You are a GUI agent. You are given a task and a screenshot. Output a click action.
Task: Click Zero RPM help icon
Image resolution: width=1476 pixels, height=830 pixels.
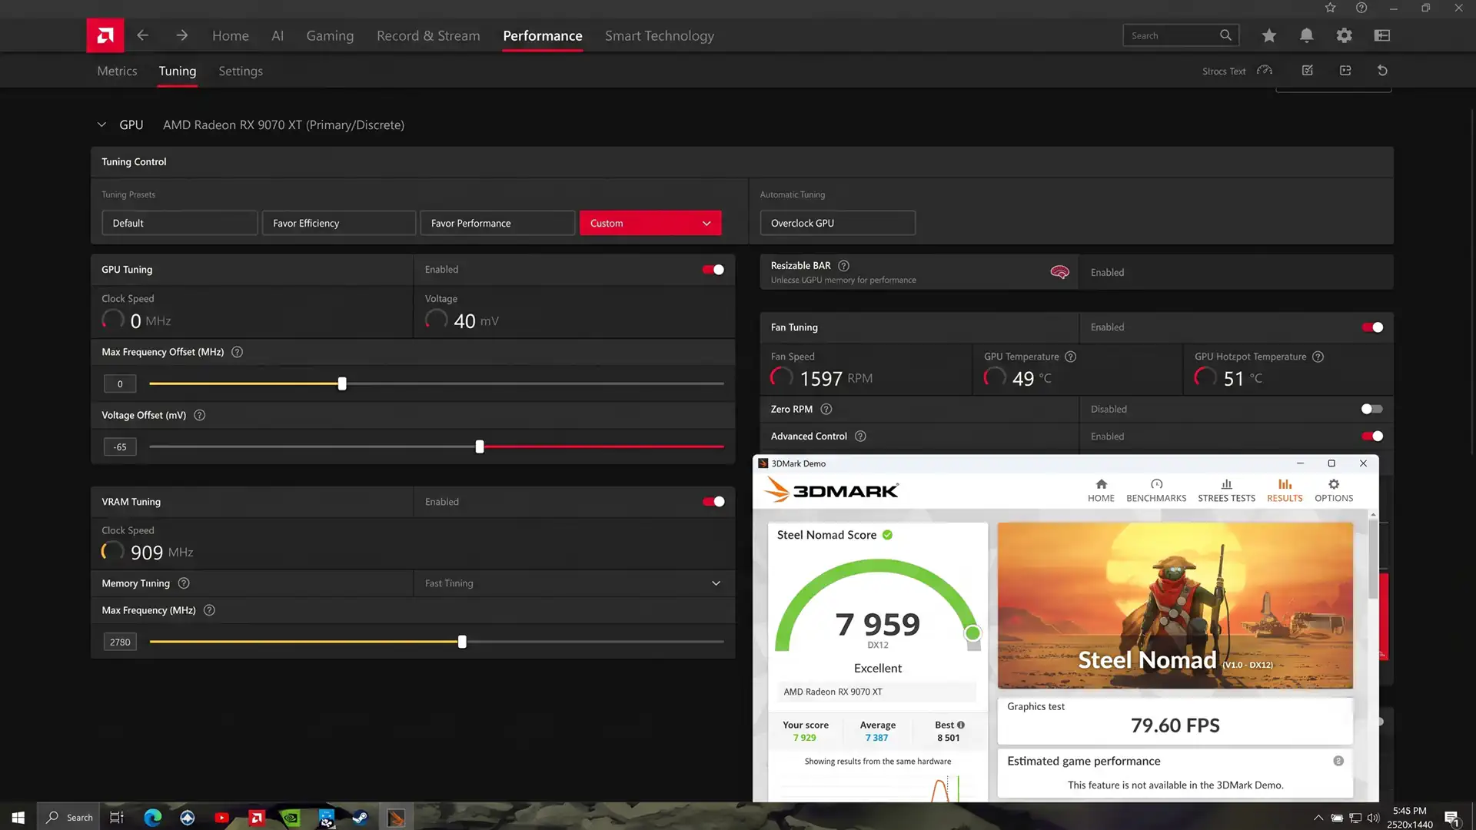(826, 410)
